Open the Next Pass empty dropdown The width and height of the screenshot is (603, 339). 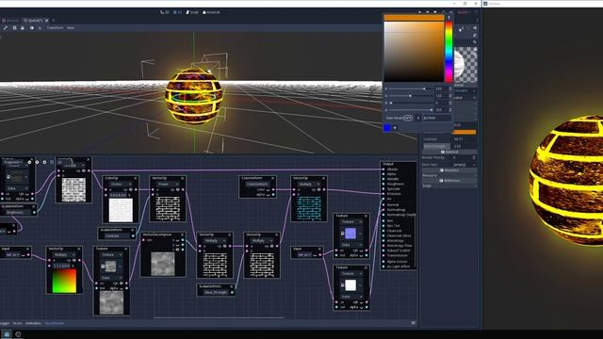click(464, 165)
